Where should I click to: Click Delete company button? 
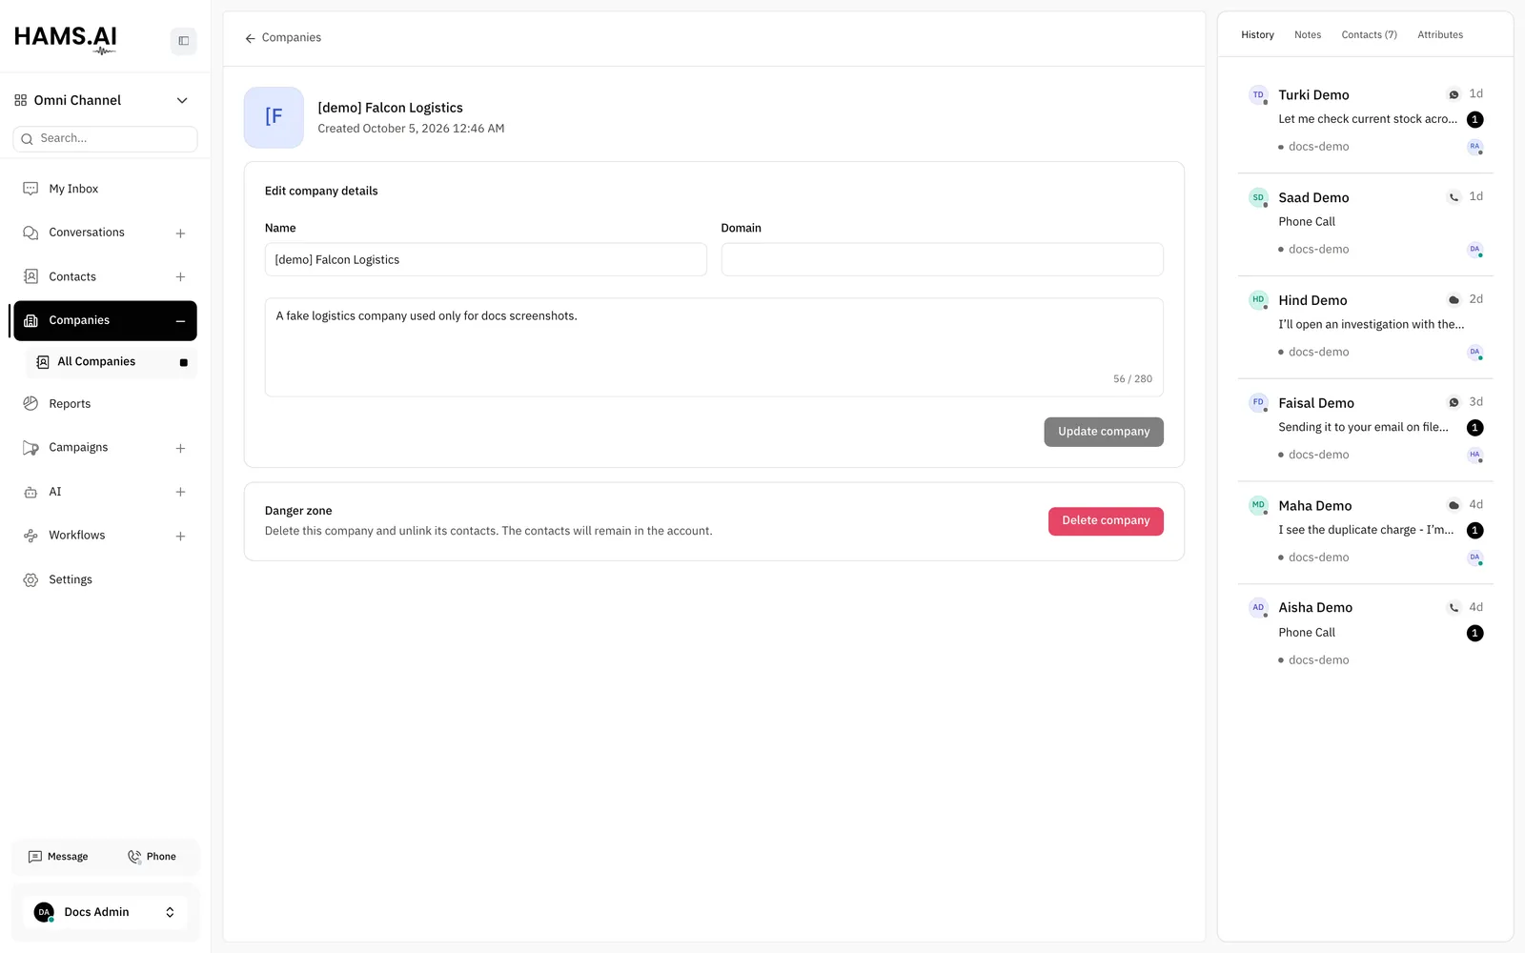(x=1106, y=521)
